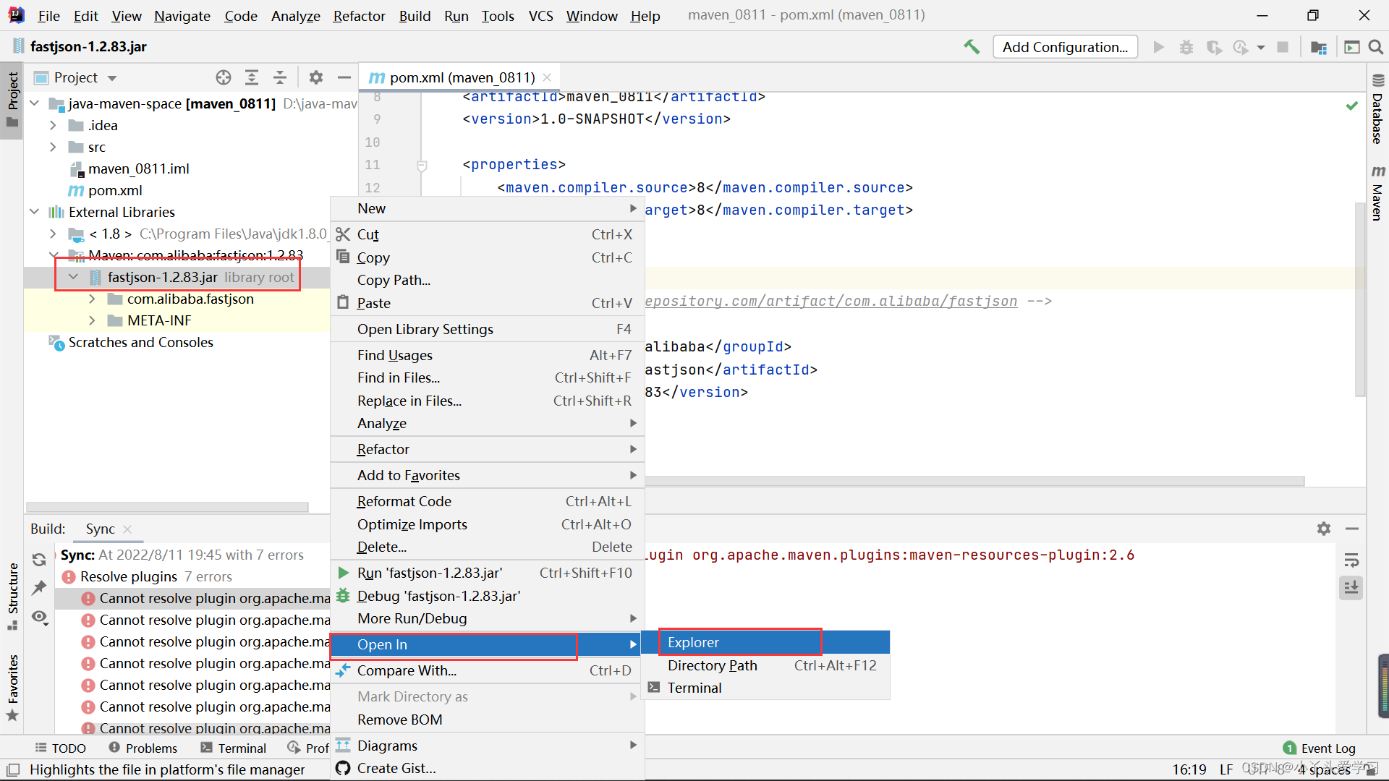Click the tool windows quick access icon in status bar
The width and height of the screenshot is (1389, 781).
[13, 769]
